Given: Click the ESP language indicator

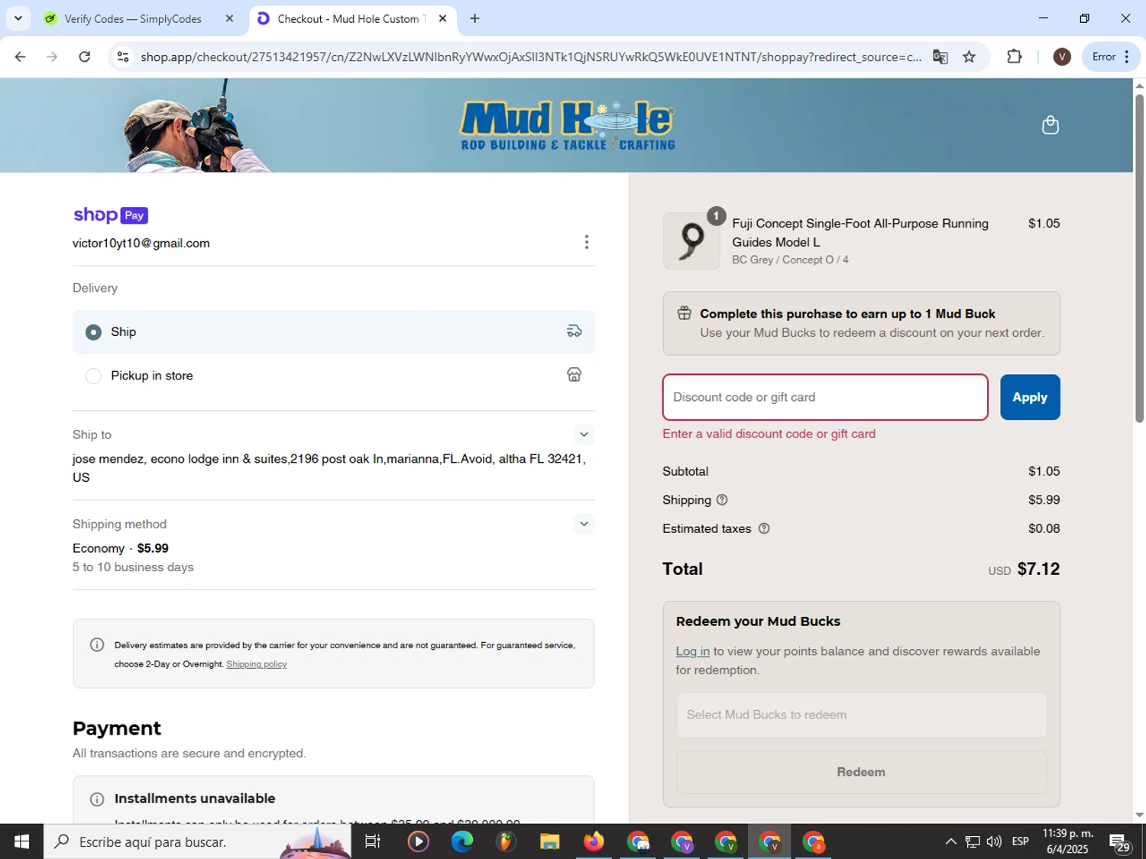Looking at the screenshot, I should click(x=1020, y=841).
